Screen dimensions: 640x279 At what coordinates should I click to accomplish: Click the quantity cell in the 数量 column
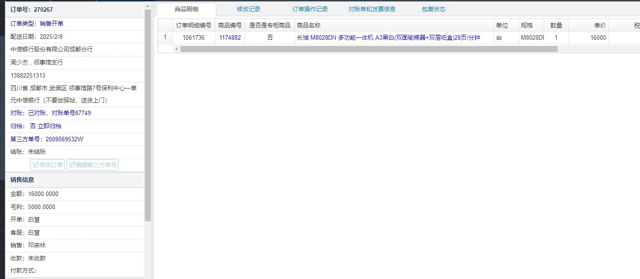(x=556, y=38)
